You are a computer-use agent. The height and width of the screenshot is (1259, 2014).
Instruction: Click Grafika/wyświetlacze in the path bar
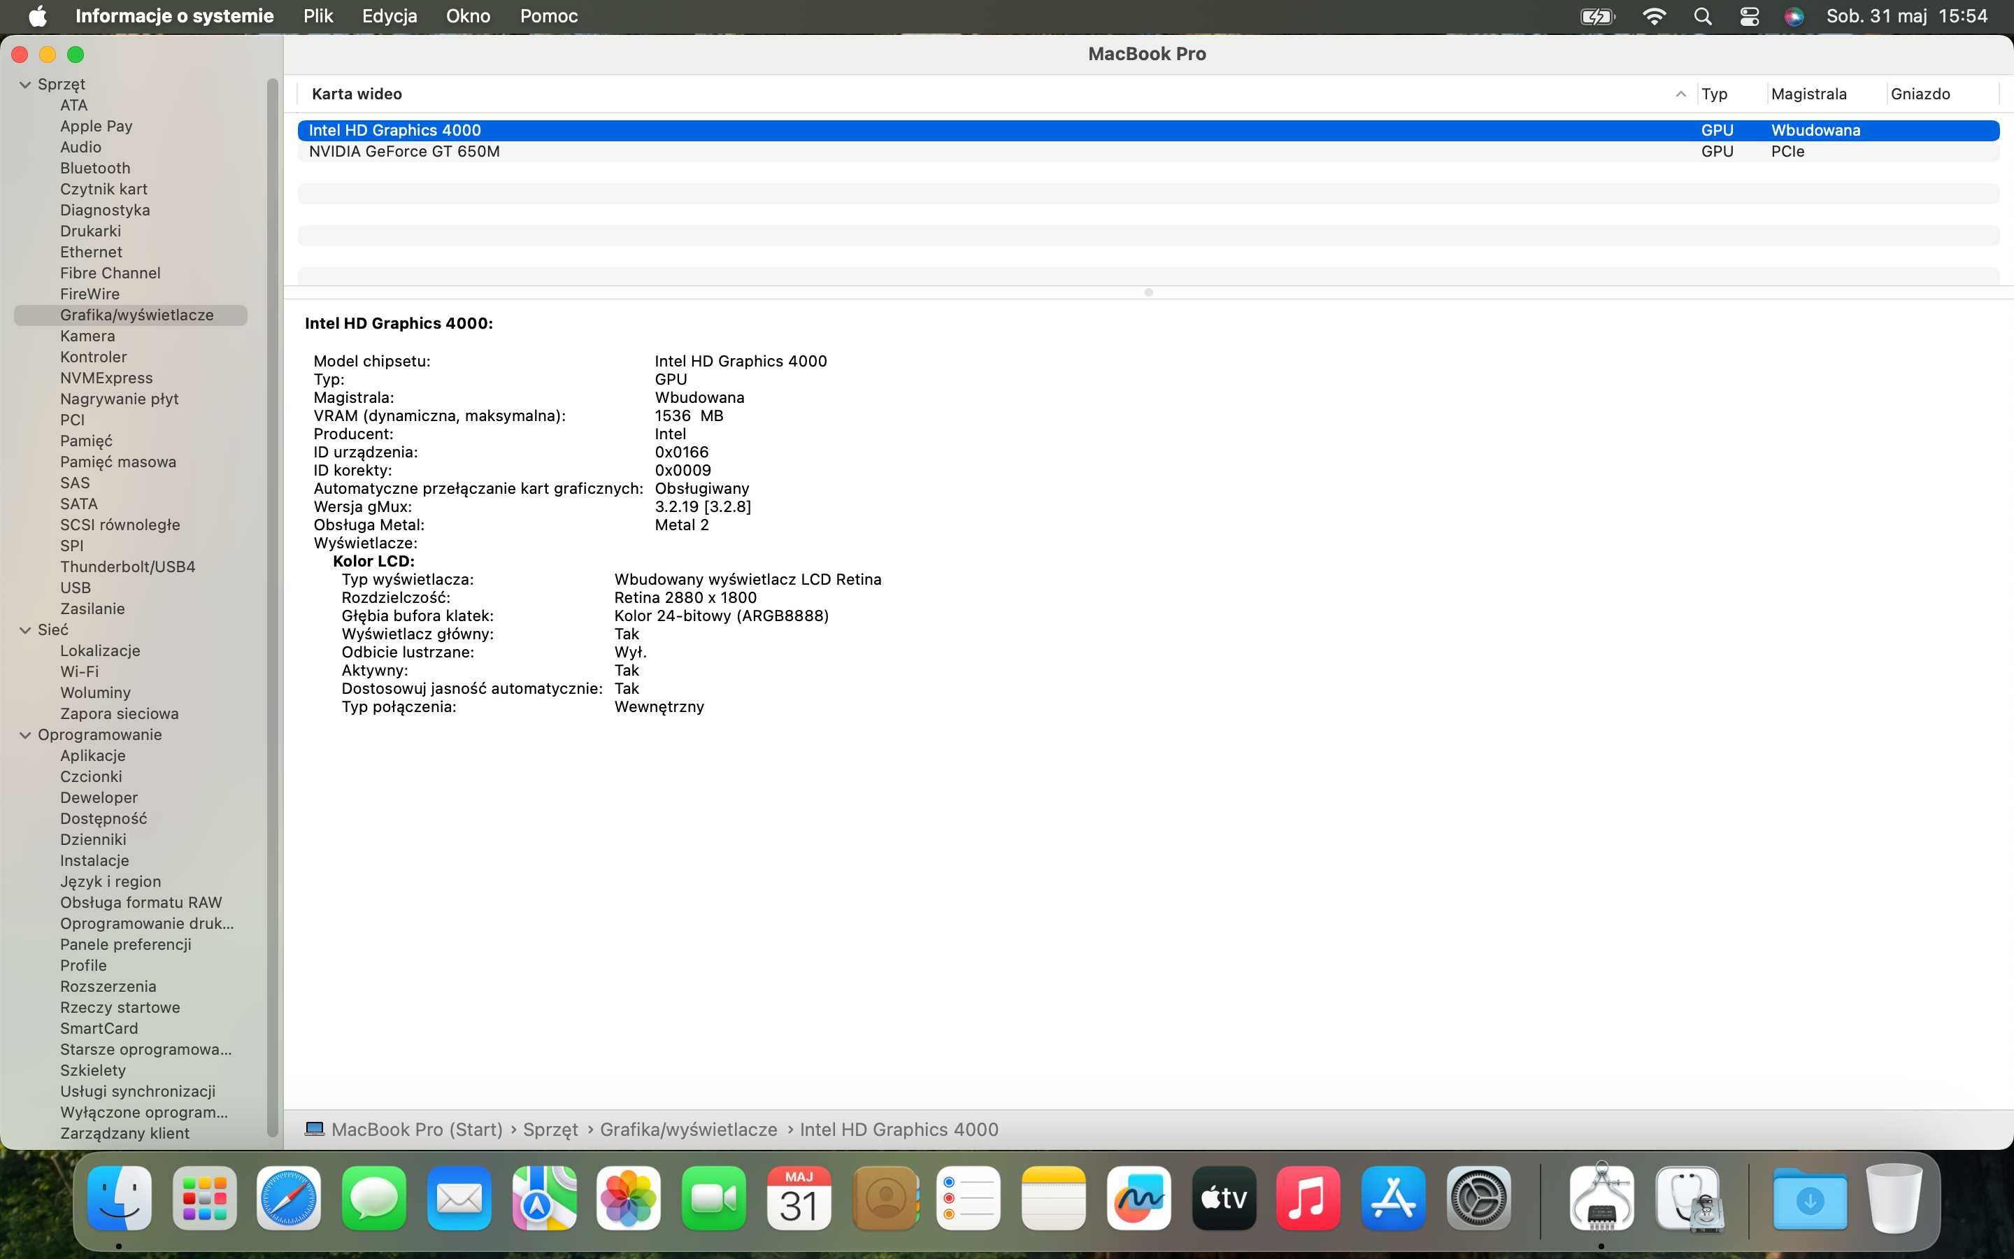click(x=688, y=1129)
